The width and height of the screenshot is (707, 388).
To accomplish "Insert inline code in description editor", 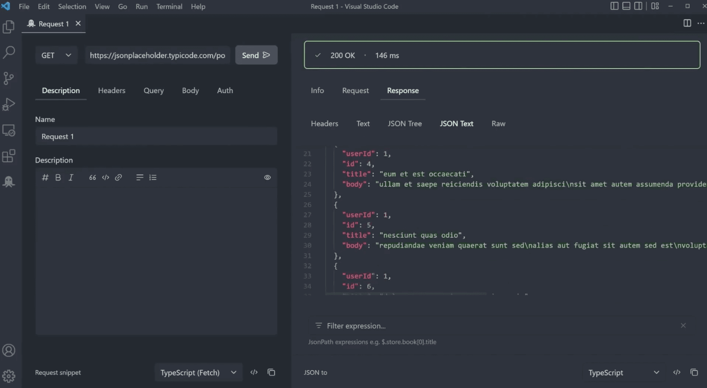I will (x=105, y=177).
